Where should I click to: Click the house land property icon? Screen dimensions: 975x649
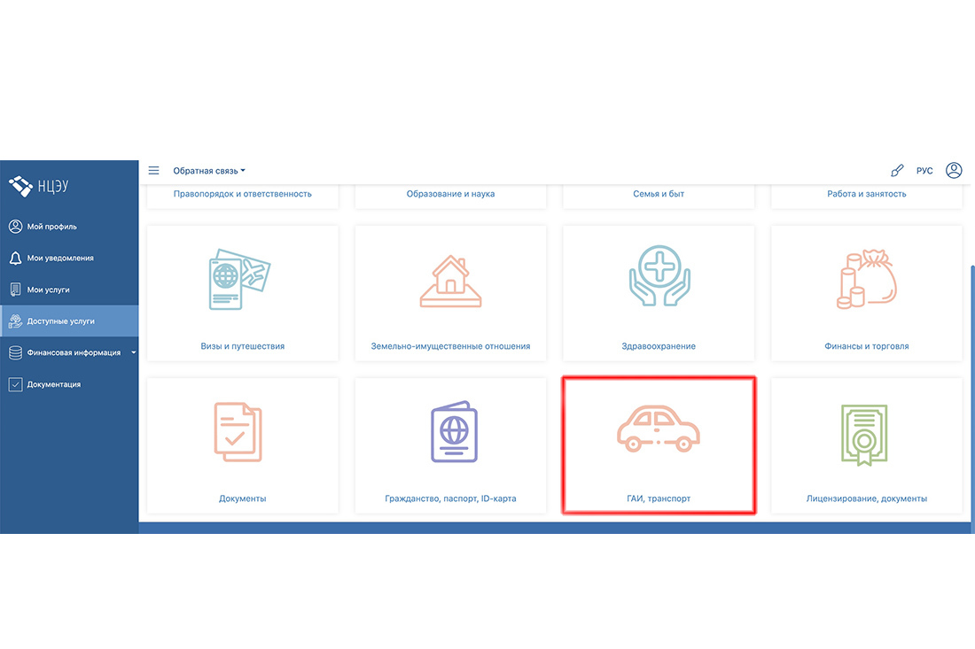click(x=451, y=282)
